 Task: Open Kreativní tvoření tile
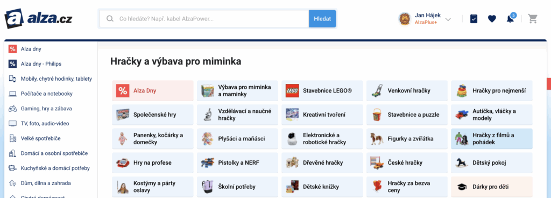point(322,115)
